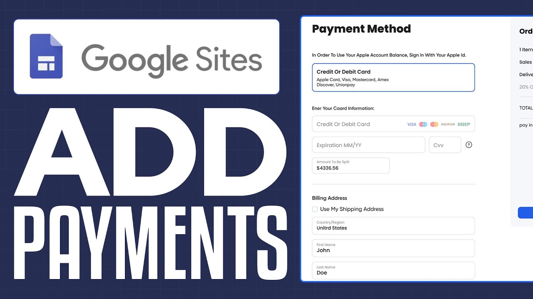
Task: Click the Visa card icon
Action: (411, 124)
